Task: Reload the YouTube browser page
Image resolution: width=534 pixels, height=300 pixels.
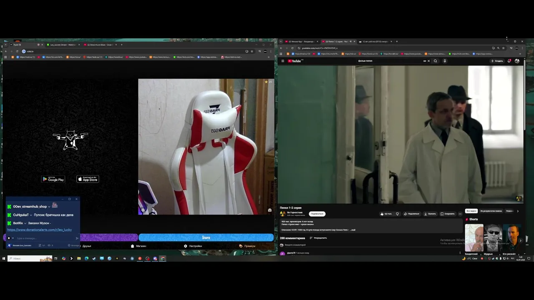Action: 292,48
